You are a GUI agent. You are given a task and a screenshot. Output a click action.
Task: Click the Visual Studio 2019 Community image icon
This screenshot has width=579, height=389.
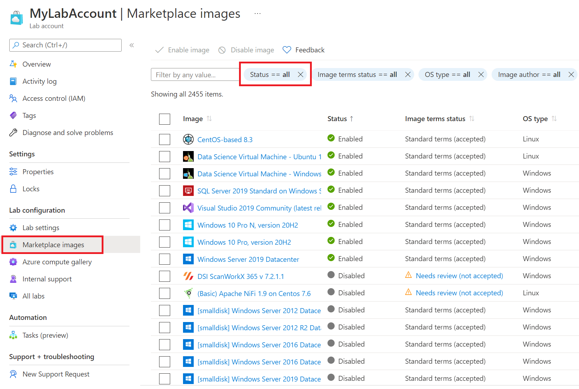(188, 208)
